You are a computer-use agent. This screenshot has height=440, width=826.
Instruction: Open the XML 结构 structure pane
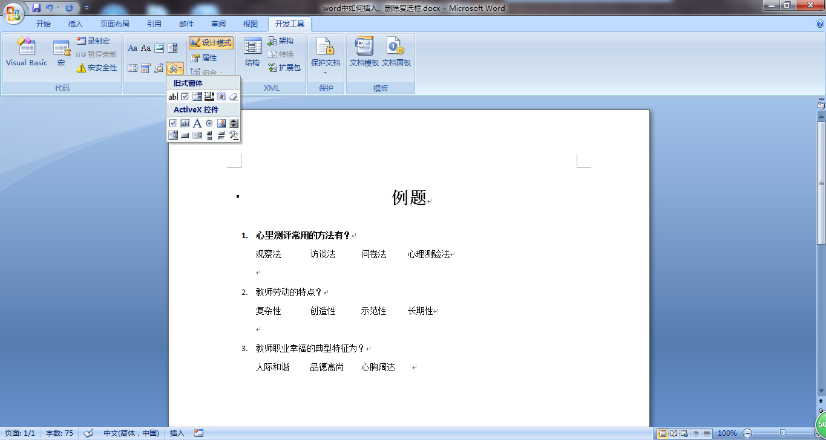pyautogui.click(x=252, y=53)
